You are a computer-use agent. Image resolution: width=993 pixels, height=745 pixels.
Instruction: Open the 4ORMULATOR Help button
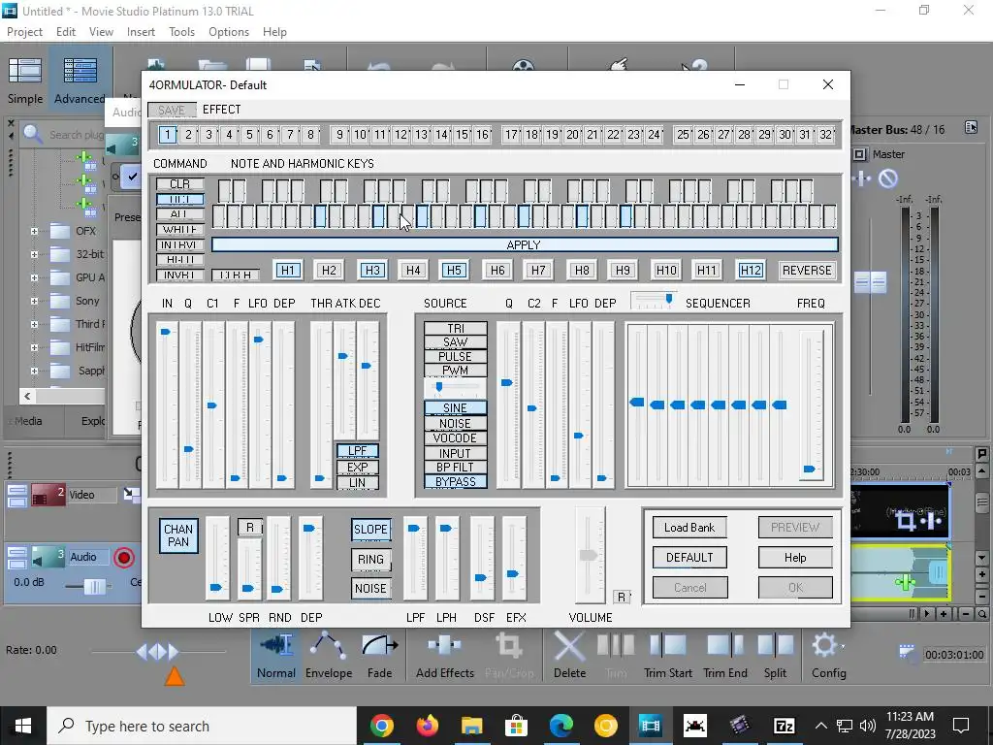(795, 558)
